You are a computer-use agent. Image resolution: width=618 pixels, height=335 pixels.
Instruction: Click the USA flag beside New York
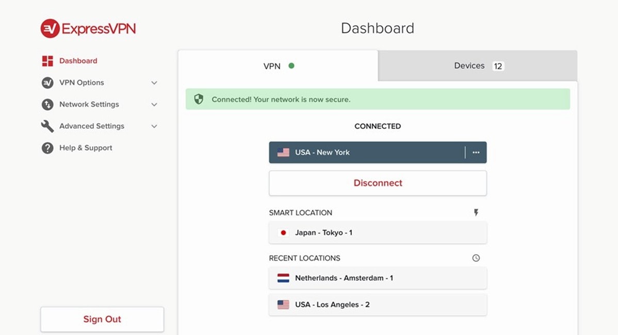point(283,153)
